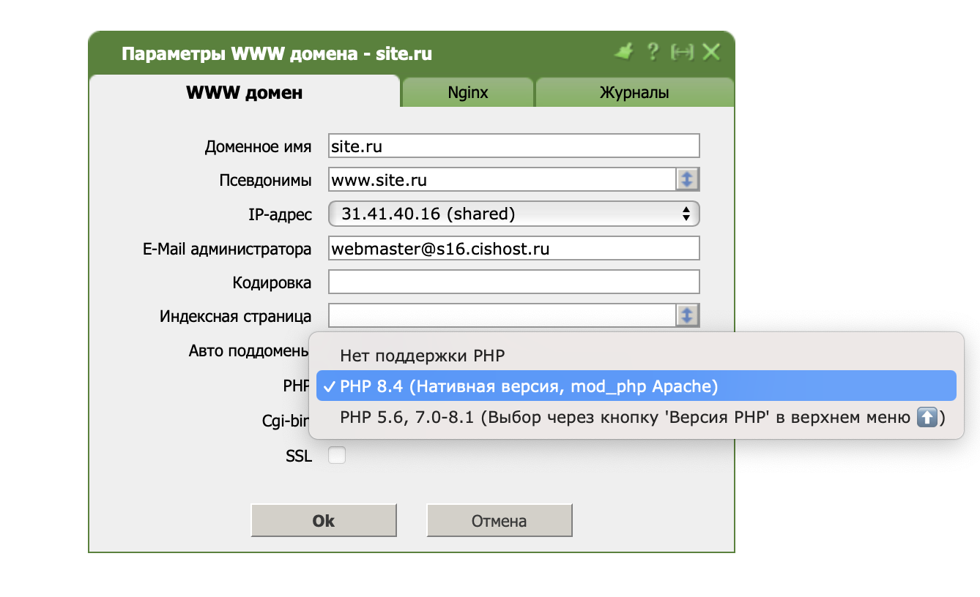This screenshot has width=980, height=597.
Task: Open the Журналы tab
Action: [x=634, y=93]
